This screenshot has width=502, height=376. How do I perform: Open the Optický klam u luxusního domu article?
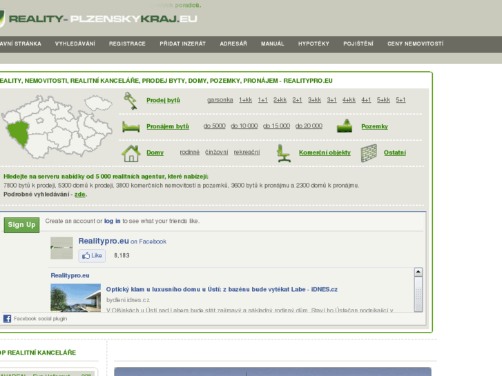222,290
